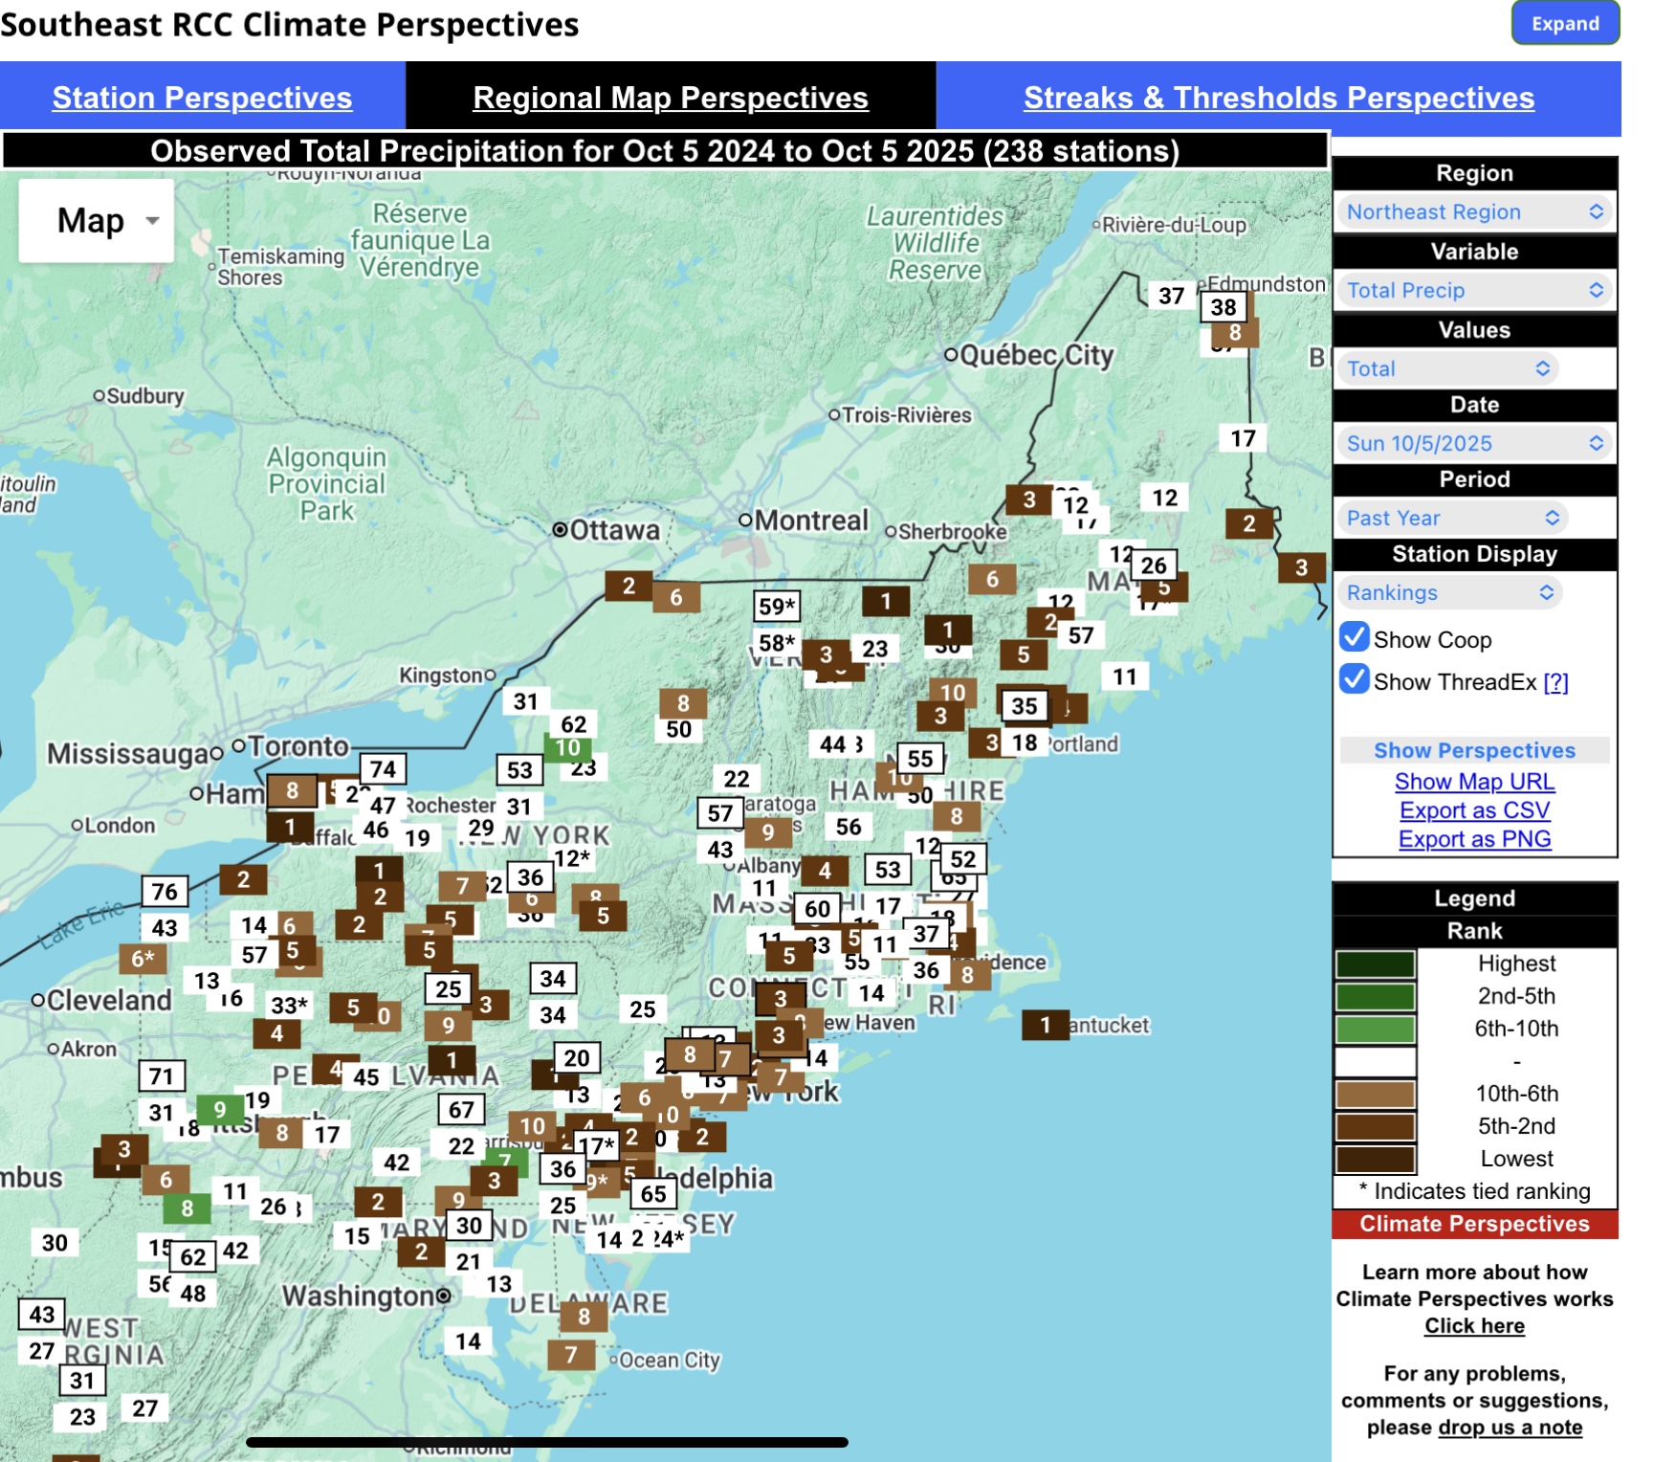The height and width of the screenshot is (1462, 1676).
Task: Switch to the Station Perspectives tab
Action: pyautogui.click(x=202, y=98)
